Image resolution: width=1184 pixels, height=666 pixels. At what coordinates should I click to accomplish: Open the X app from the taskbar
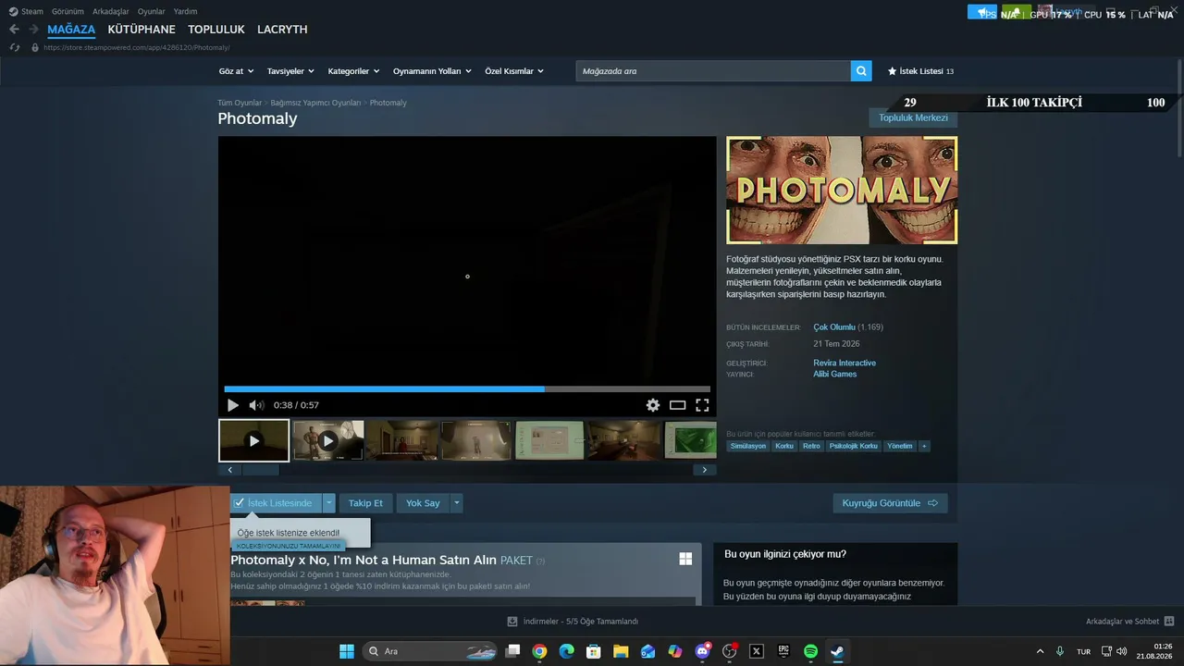[x=757, y=651]
